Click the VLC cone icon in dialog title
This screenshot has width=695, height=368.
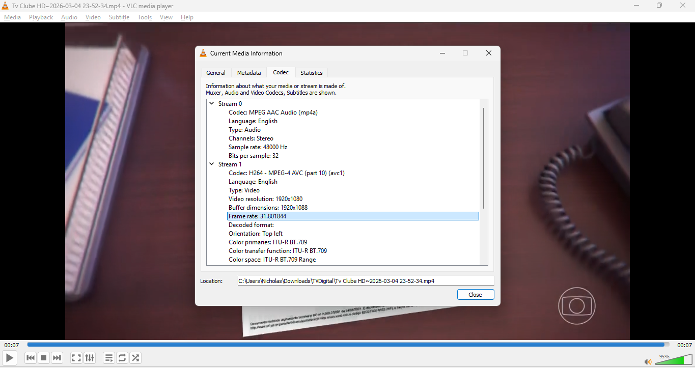click(x=203, y=53)
